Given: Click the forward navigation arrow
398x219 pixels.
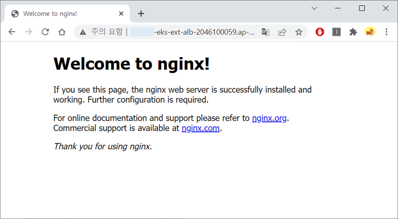Looking at the screenshot, I should click(29, 32).
